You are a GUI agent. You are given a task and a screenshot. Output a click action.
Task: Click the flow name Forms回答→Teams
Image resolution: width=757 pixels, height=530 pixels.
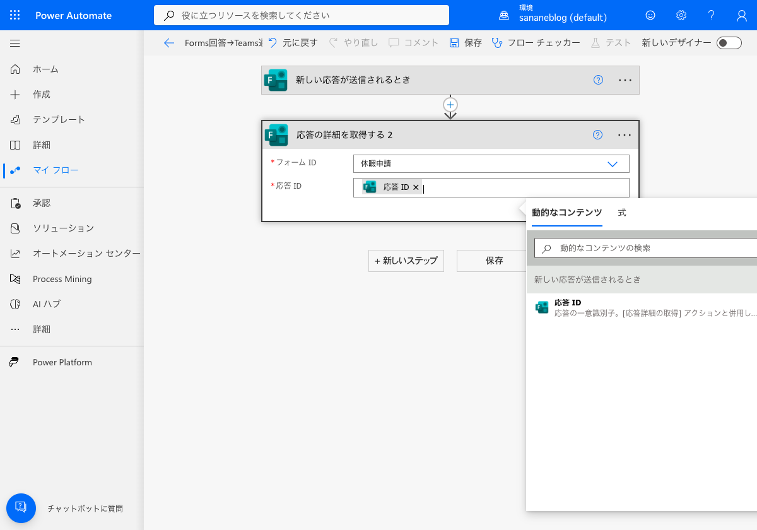223,43
